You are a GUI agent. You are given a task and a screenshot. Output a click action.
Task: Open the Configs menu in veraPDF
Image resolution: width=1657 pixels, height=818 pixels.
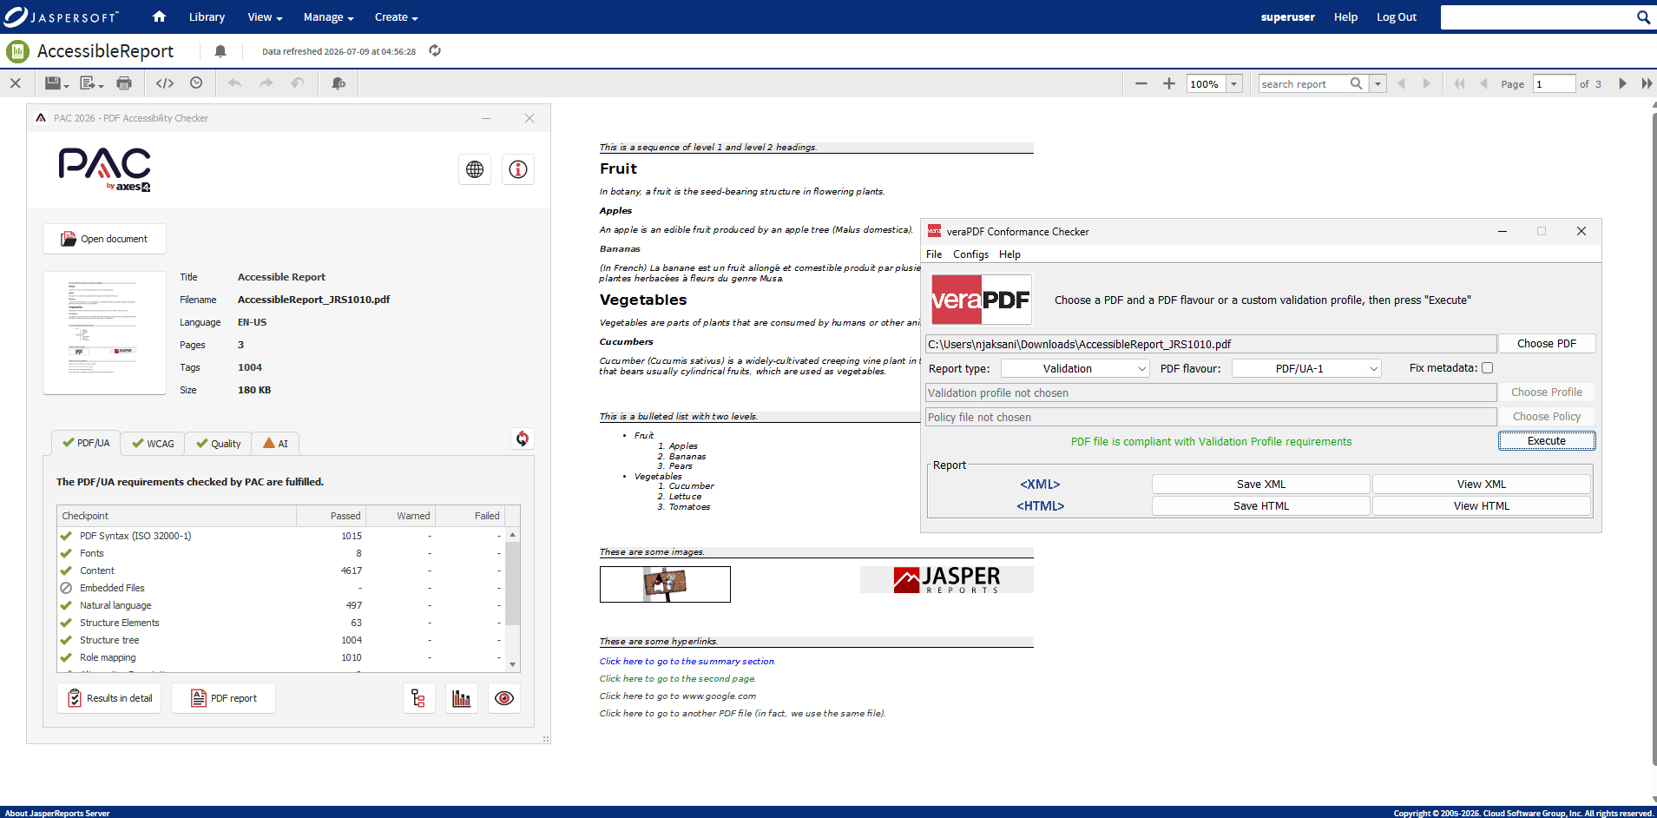point(970,254)
